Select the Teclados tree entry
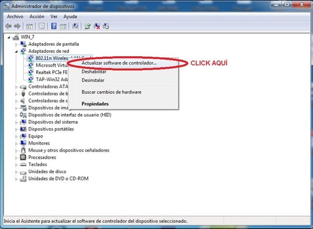 pyautogui.click(x=38, y=164)
